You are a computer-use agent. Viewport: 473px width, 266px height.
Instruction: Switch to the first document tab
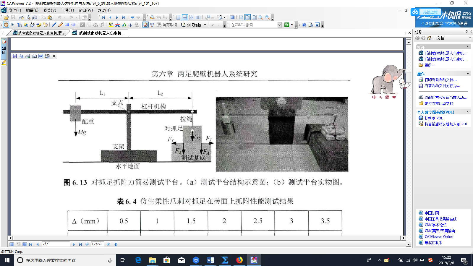tap(40, 33)
